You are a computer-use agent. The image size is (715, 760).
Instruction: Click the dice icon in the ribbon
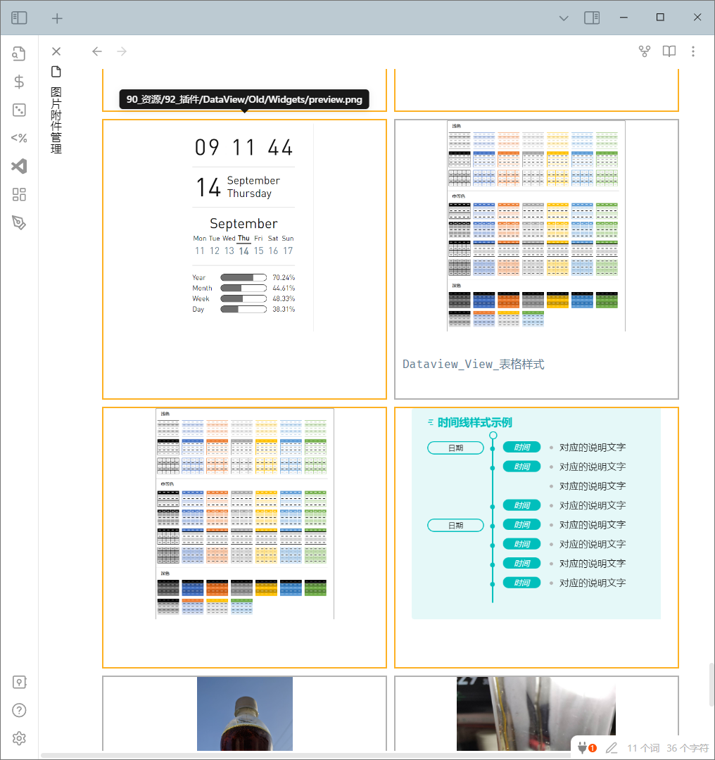19,110
